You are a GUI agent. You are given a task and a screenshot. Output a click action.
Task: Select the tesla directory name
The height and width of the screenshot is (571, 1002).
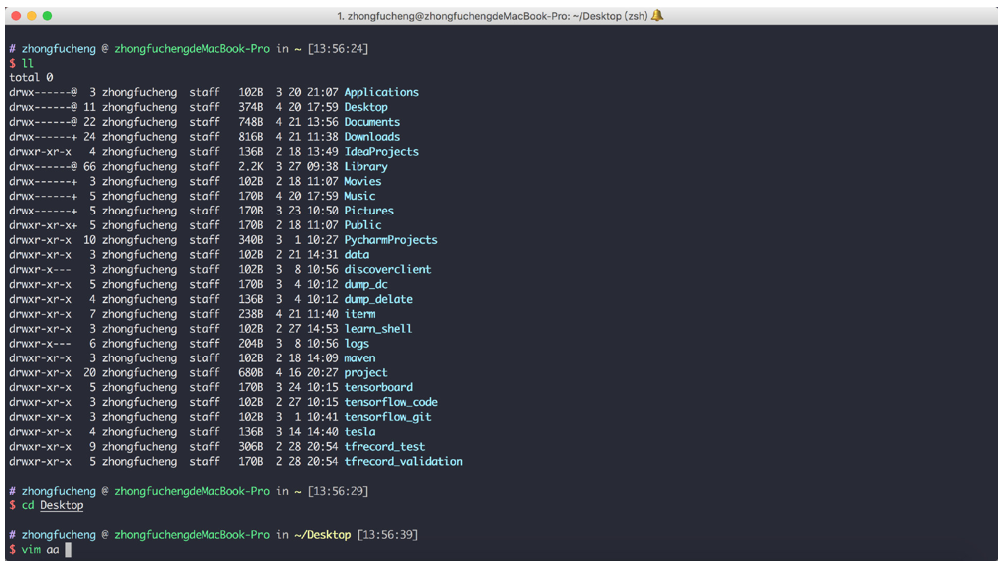coord(359,432)
